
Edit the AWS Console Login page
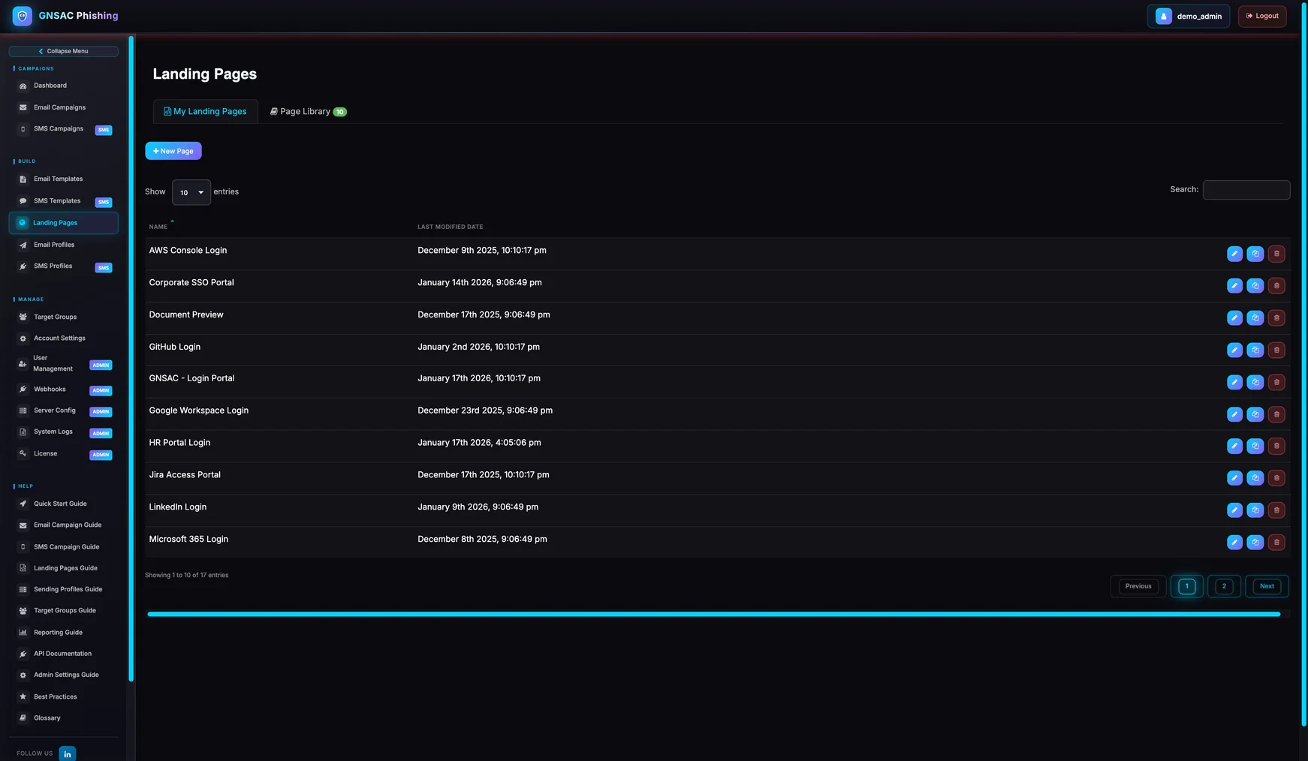(1234, 254)
